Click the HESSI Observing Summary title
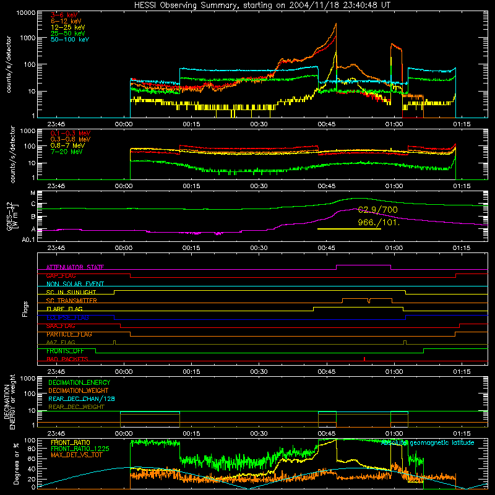Image resolution: width=495 pixels, height=495 pixels. (x=262, y=6)
